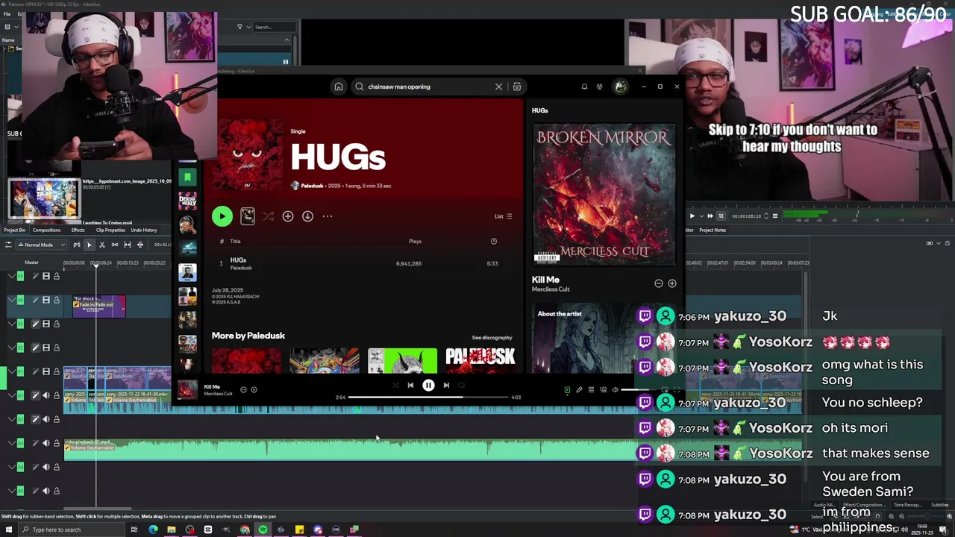Open the green bookmark playlist in Spotify sidebar
Image resolution: width=955 pixels, height=537 pixels.
pyautogui.click(x=188, y=177)
